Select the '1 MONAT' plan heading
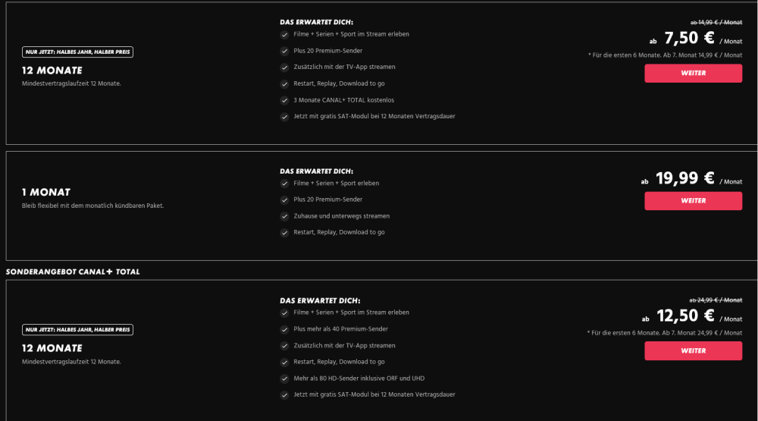The image size is (758, 421). point(46,192)
